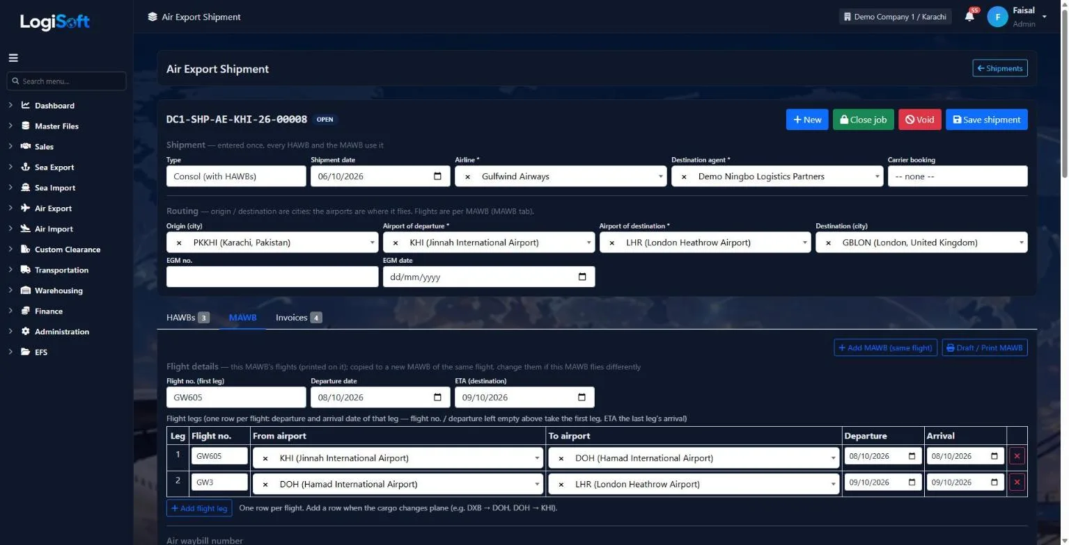Toggle the hamburger sidebar menu icon
The image size is (1069, 545).
(x=13, y=58)
